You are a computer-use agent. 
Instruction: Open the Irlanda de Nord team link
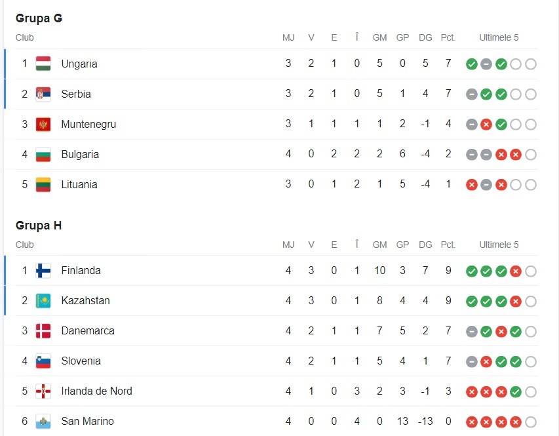click(96, 391)
